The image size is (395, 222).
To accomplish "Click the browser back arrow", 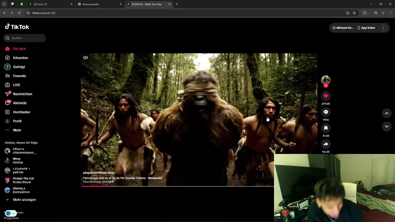I will coord(4,13).
